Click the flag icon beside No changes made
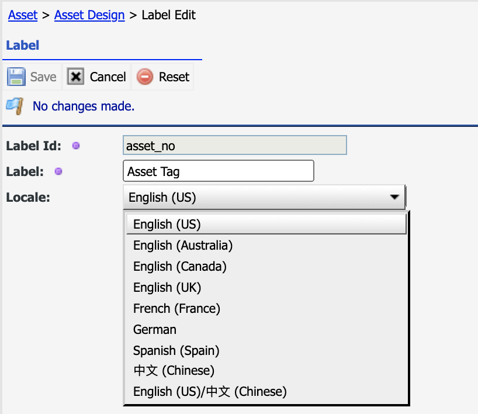478x414 pixels. tap(15, 106)
